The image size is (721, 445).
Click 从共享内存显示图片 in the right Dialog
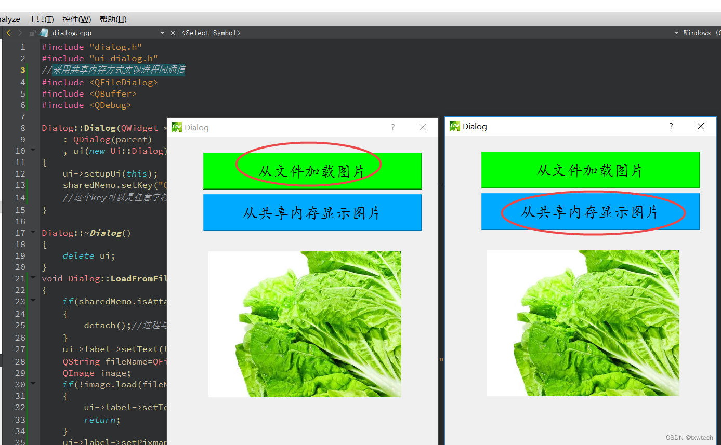click(591, 211)
